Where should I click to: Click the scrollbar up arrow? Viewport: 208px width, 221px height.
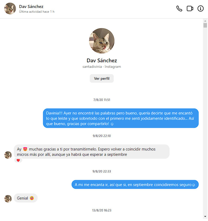205,21
